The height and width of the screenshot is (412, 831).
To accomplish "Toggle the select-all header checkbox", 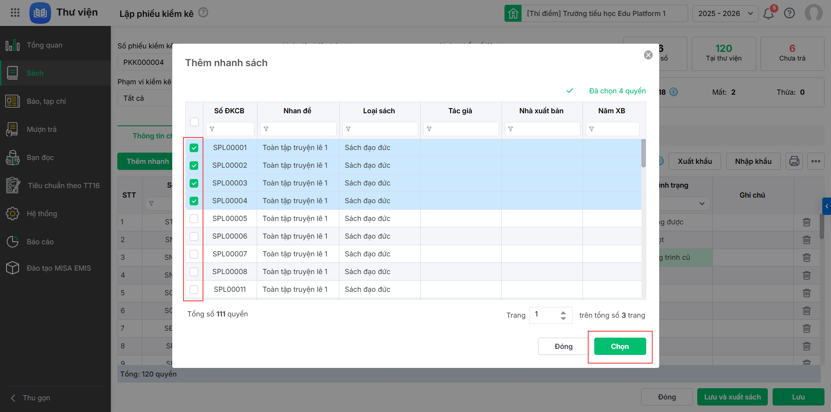I will pyautogui.click(x=194, y=122).
